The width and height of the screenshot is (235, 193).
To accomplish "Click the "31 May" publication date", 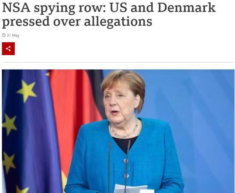I will click(13, 35).
